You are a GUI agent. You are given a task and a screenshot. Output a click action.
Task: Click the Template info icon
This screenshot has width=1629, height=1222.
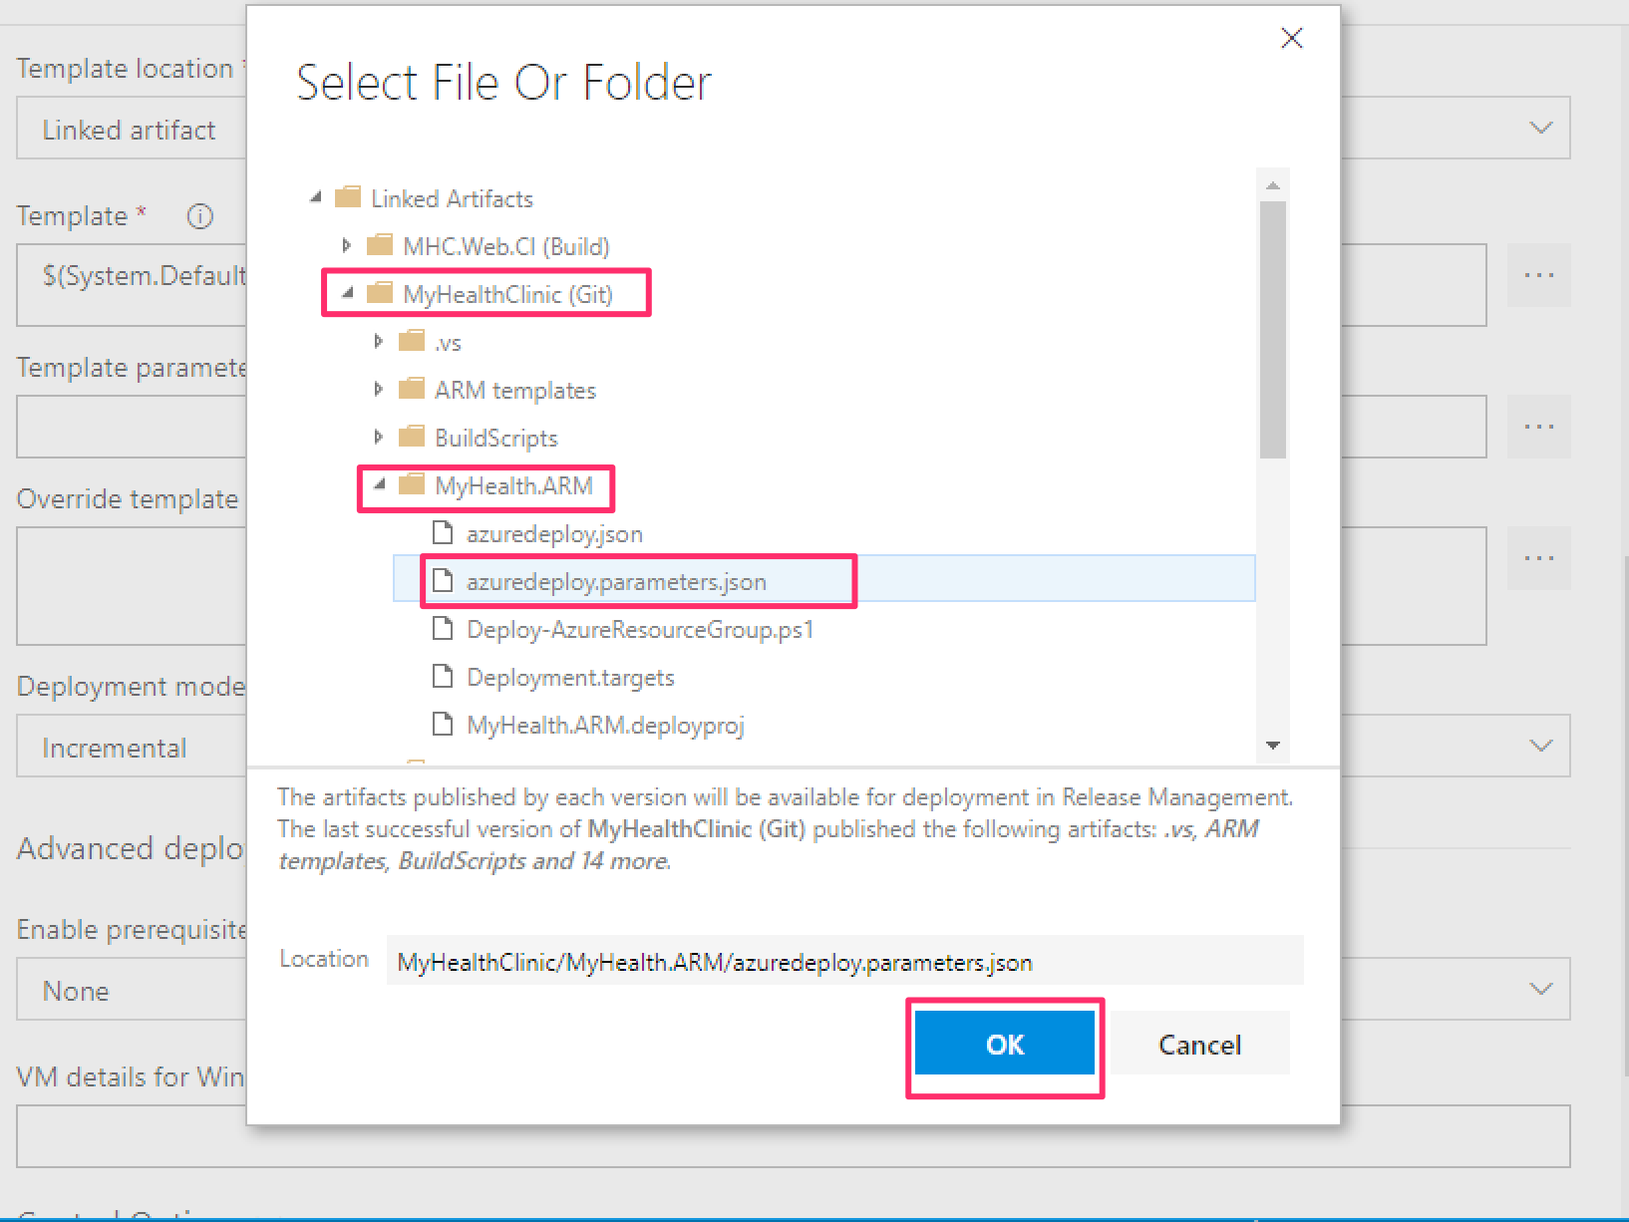point(200,216)
